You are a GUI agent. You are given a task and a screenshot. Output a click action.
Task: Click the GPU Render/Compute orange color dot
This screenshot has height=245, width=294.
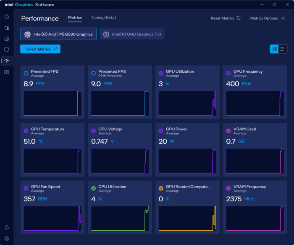[161, 189]
